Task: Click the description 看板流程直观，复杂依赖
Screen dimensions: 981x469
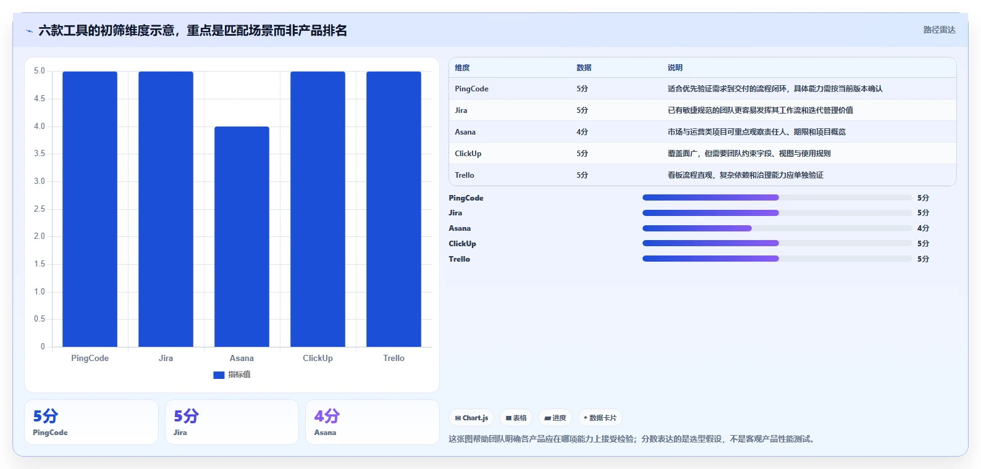Action: (745, 175)
